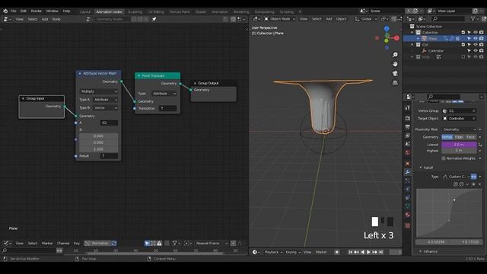Click the Highest distance 0 m field

click(x=459, y=151)
